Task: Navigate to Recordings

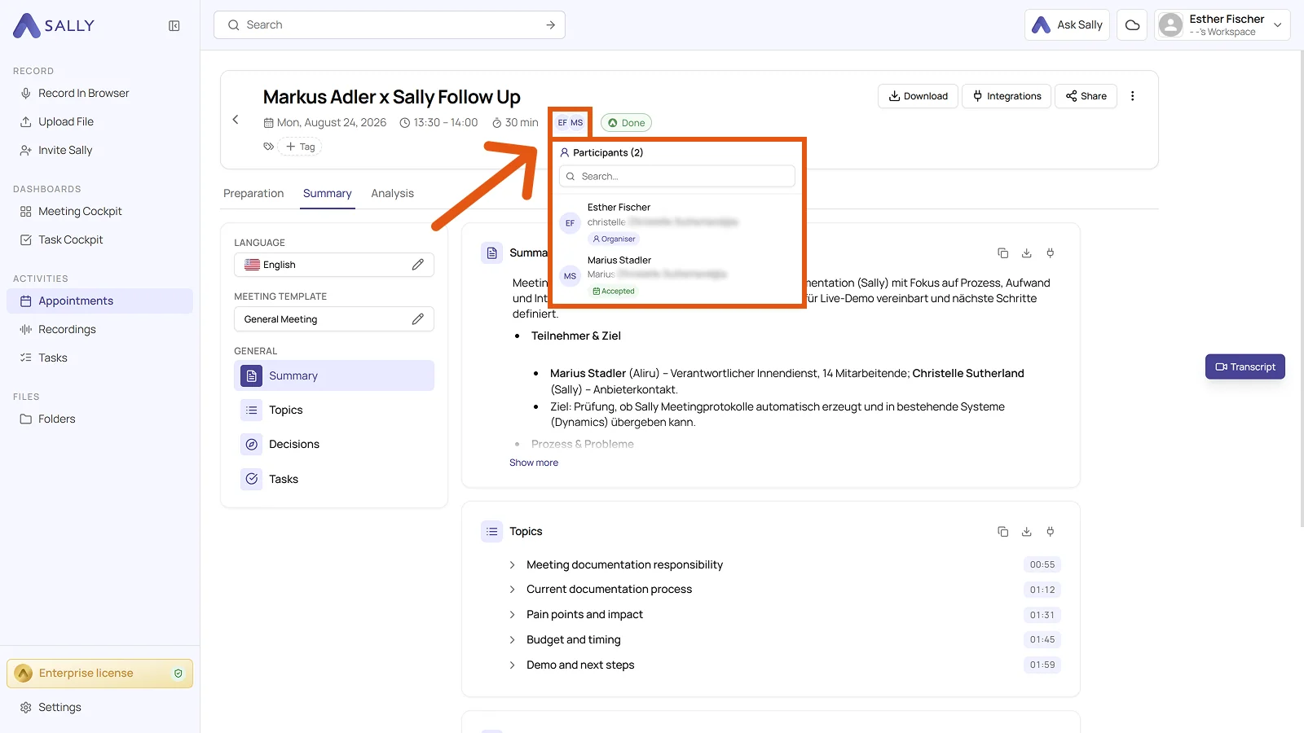Action: (x=99, y=330)
